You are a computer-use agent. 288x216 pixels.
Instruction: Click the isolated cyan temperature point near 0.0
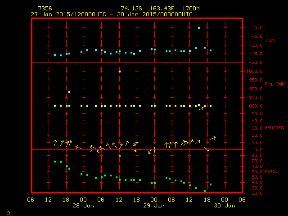pos(199,28)
